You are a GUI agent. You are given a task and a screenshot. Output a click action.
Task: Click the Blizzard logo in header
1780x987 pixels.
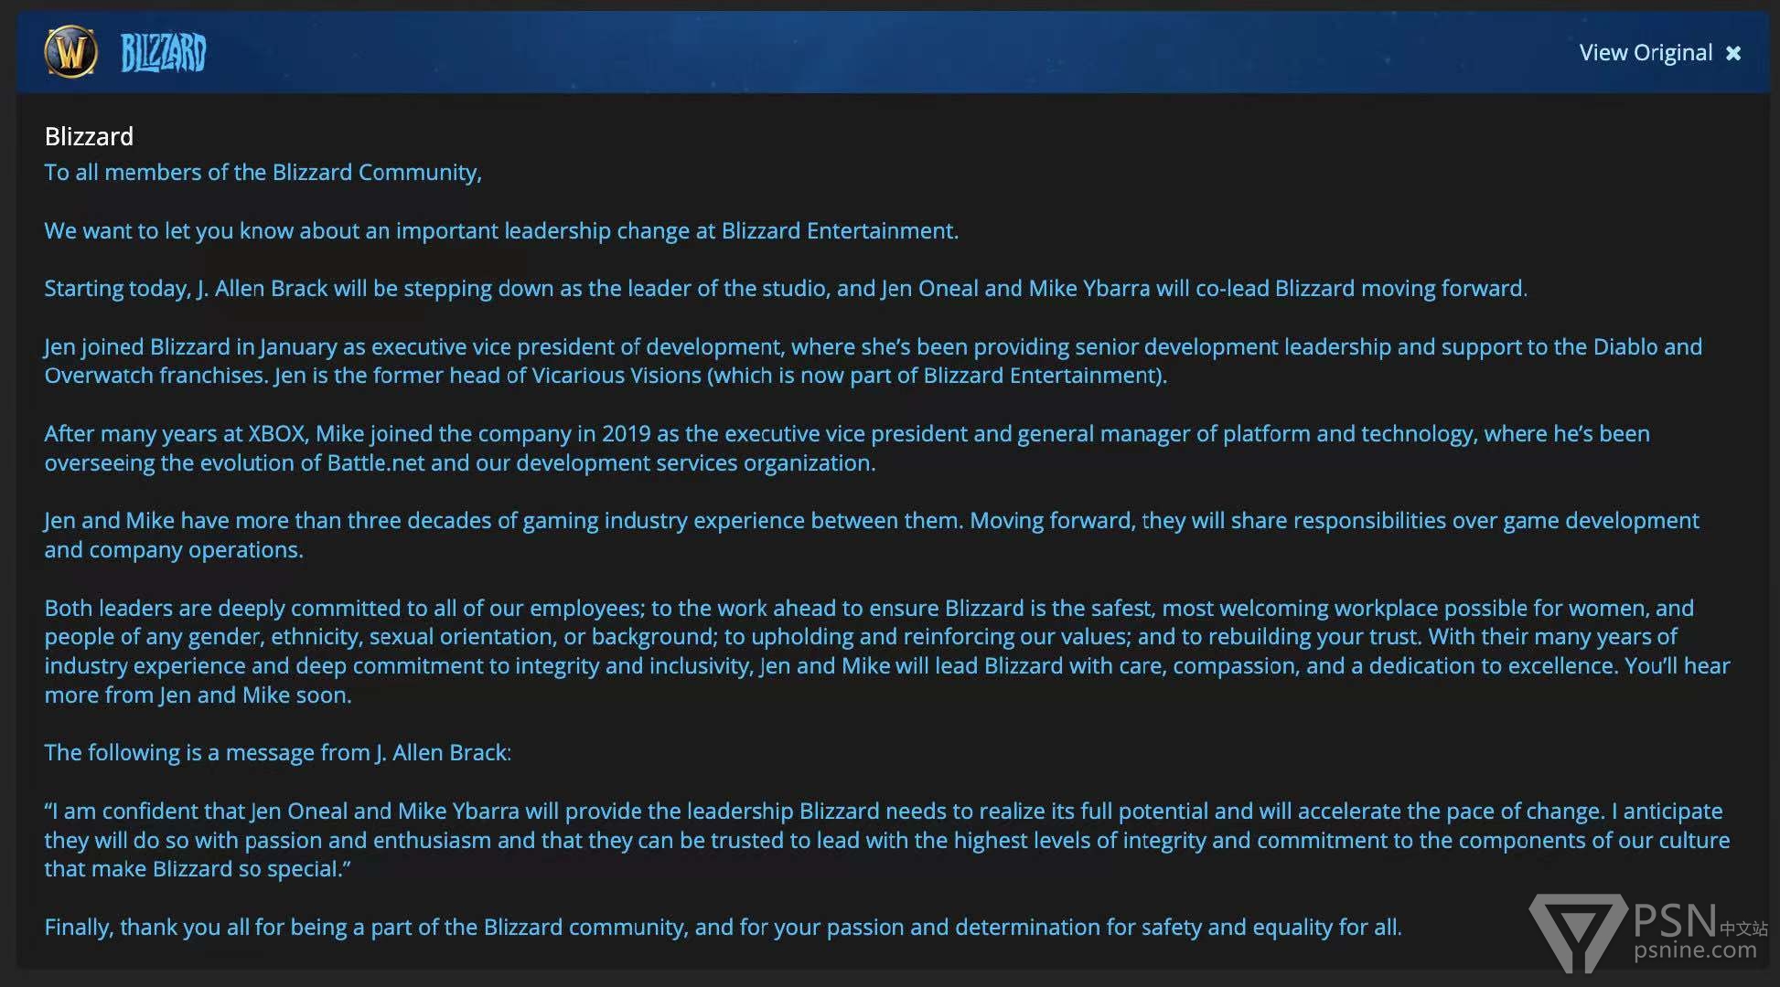[164, 53]
